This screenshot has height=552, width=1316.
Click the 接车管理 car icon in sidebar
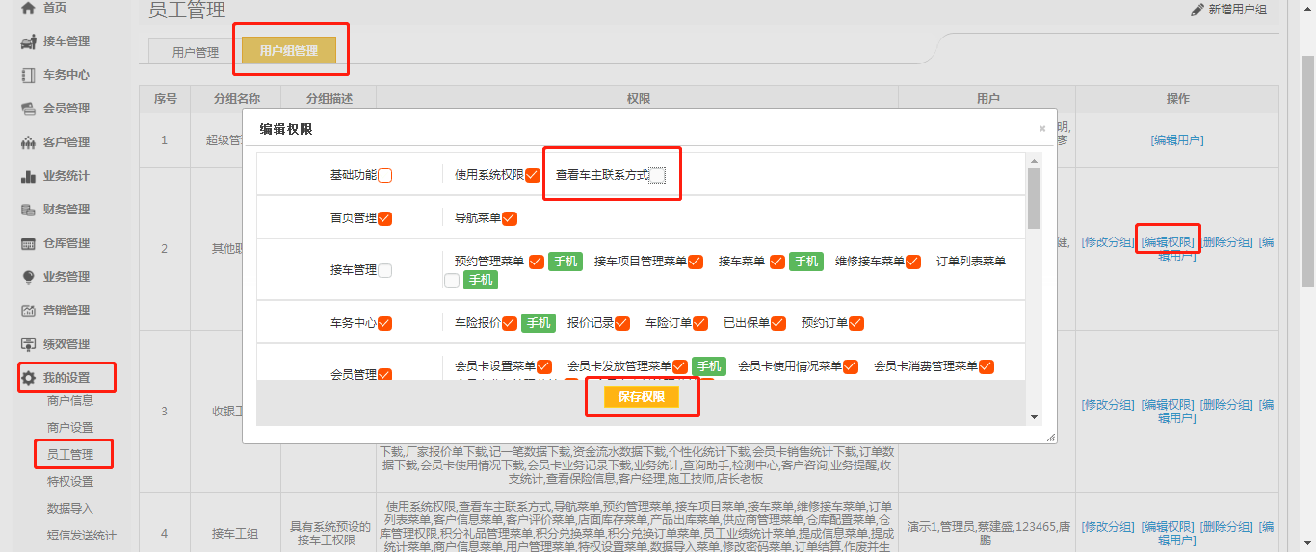[x=29, y=41]
